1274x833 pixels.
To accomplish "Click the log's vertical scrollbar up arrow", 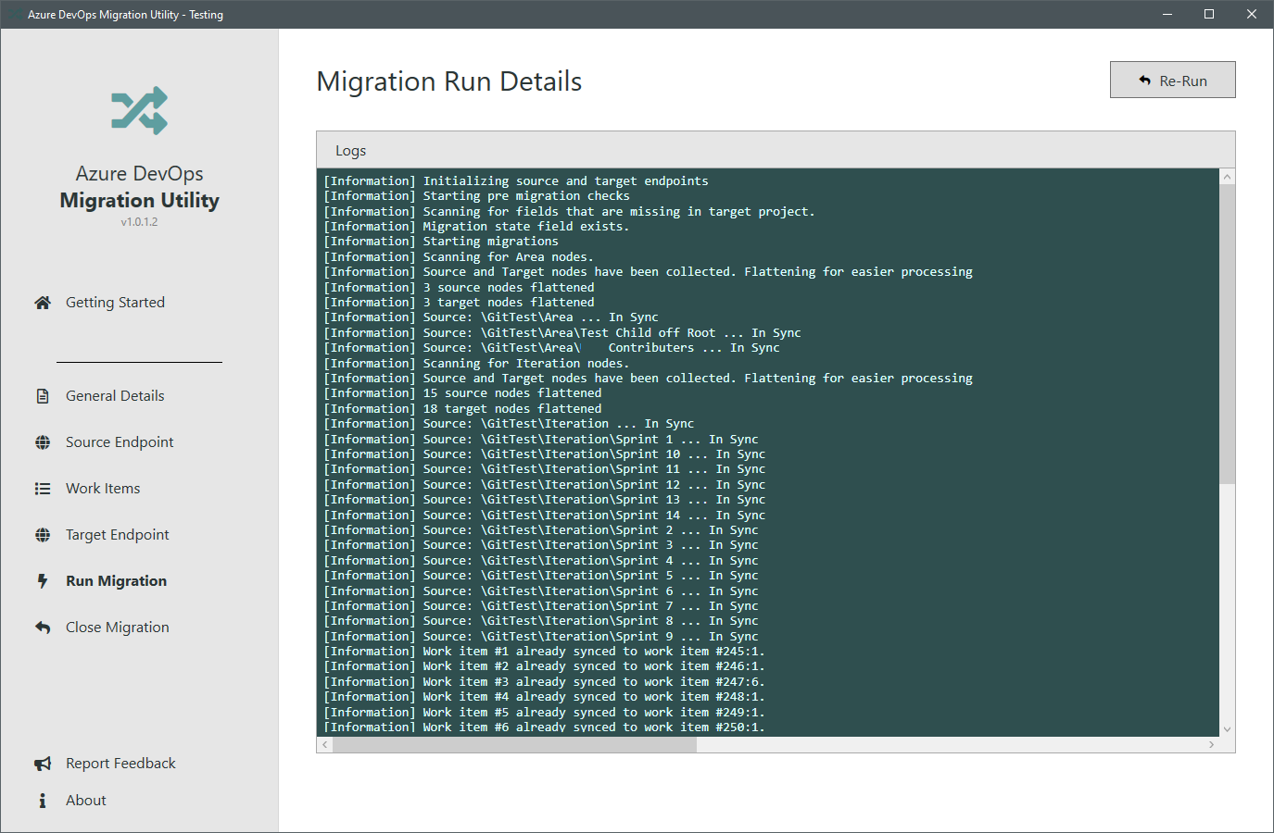I will point(1227,177).
